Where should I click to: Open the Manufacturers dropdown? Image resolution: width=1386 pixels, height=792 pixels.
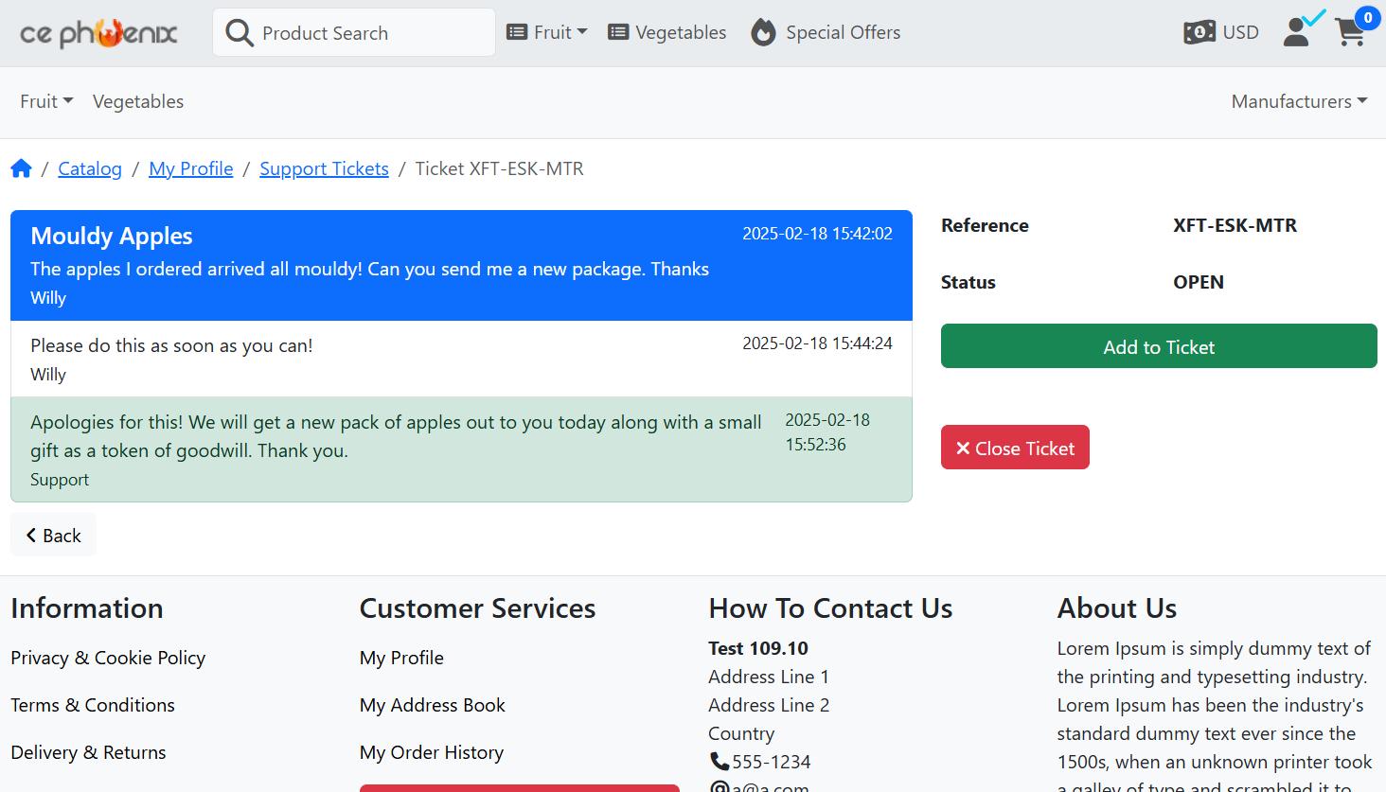point(1299,101)
